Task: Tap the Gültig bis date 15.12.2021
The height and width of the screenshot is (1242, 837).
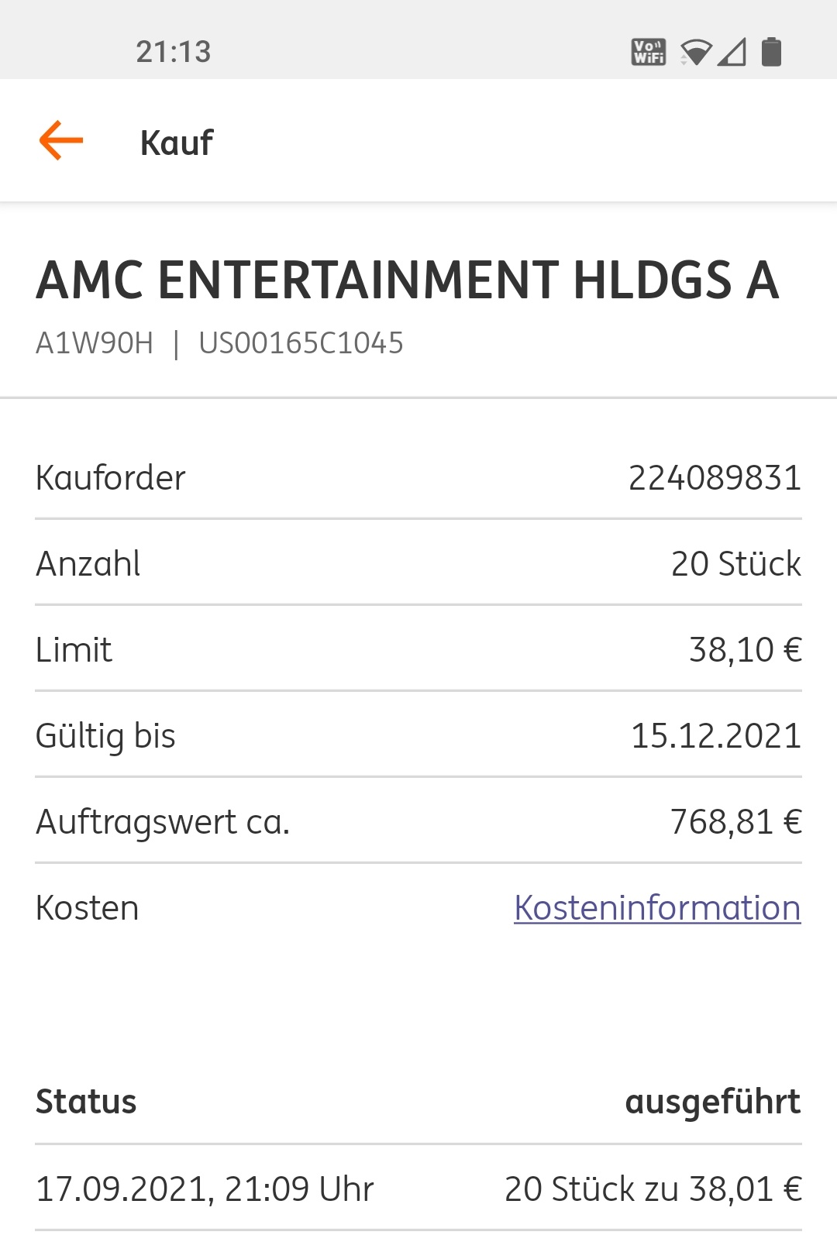Action: (x=716, y=736)
